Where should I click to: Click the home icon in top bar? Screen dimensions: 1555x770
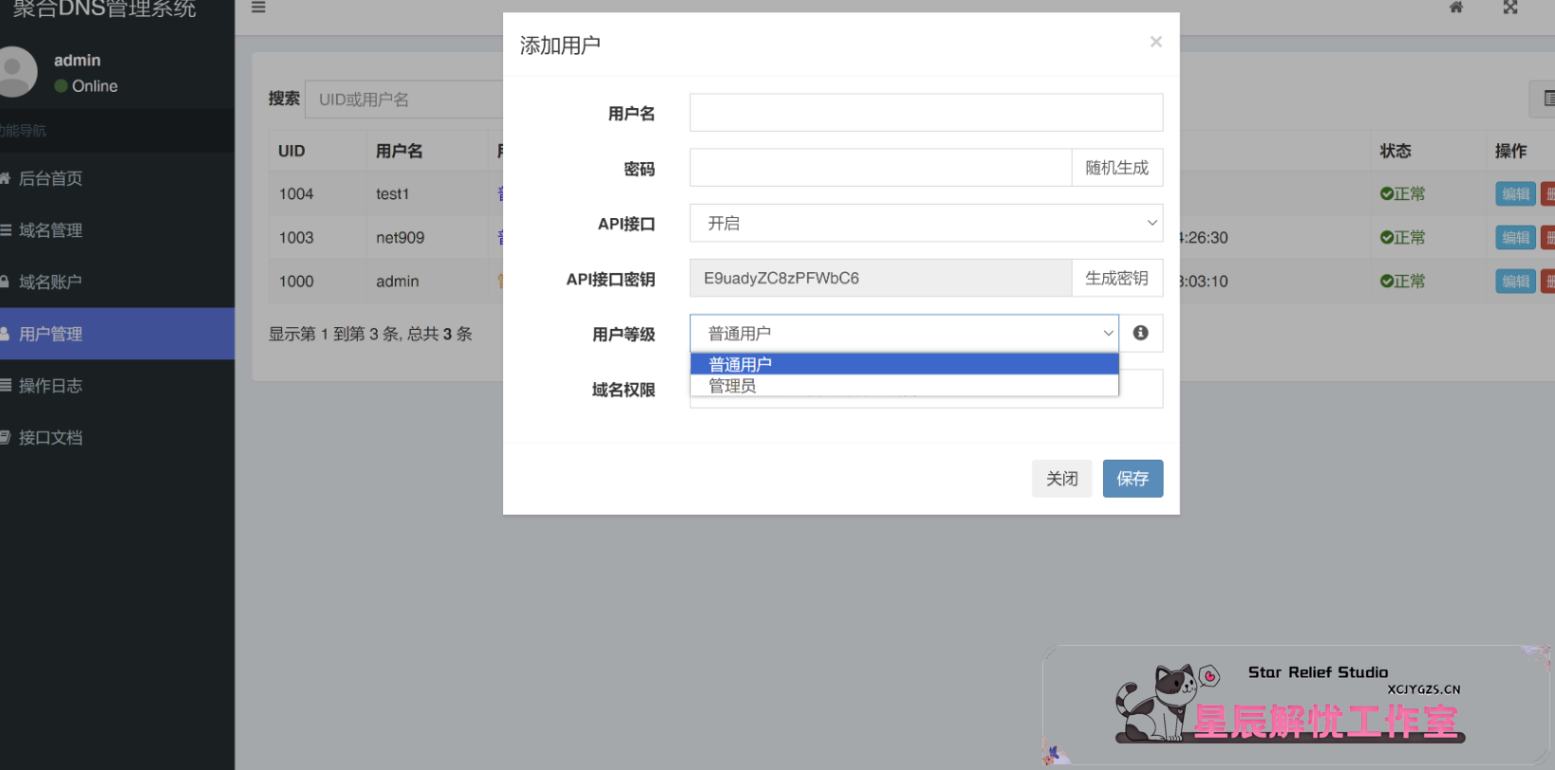click(1455, 9)
